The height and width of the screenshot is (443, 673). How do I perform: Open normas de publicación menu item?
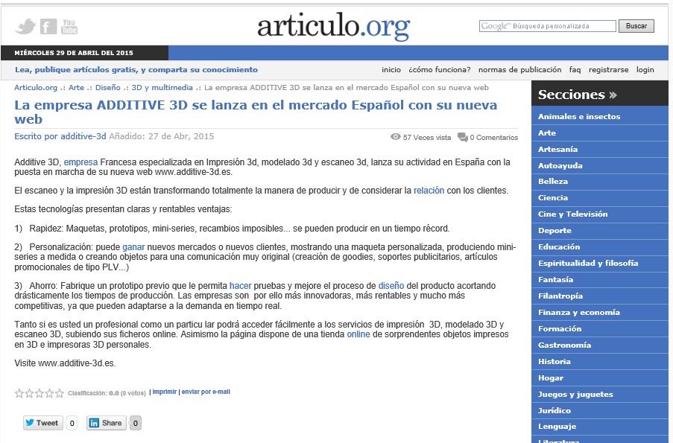click(519, 69)
